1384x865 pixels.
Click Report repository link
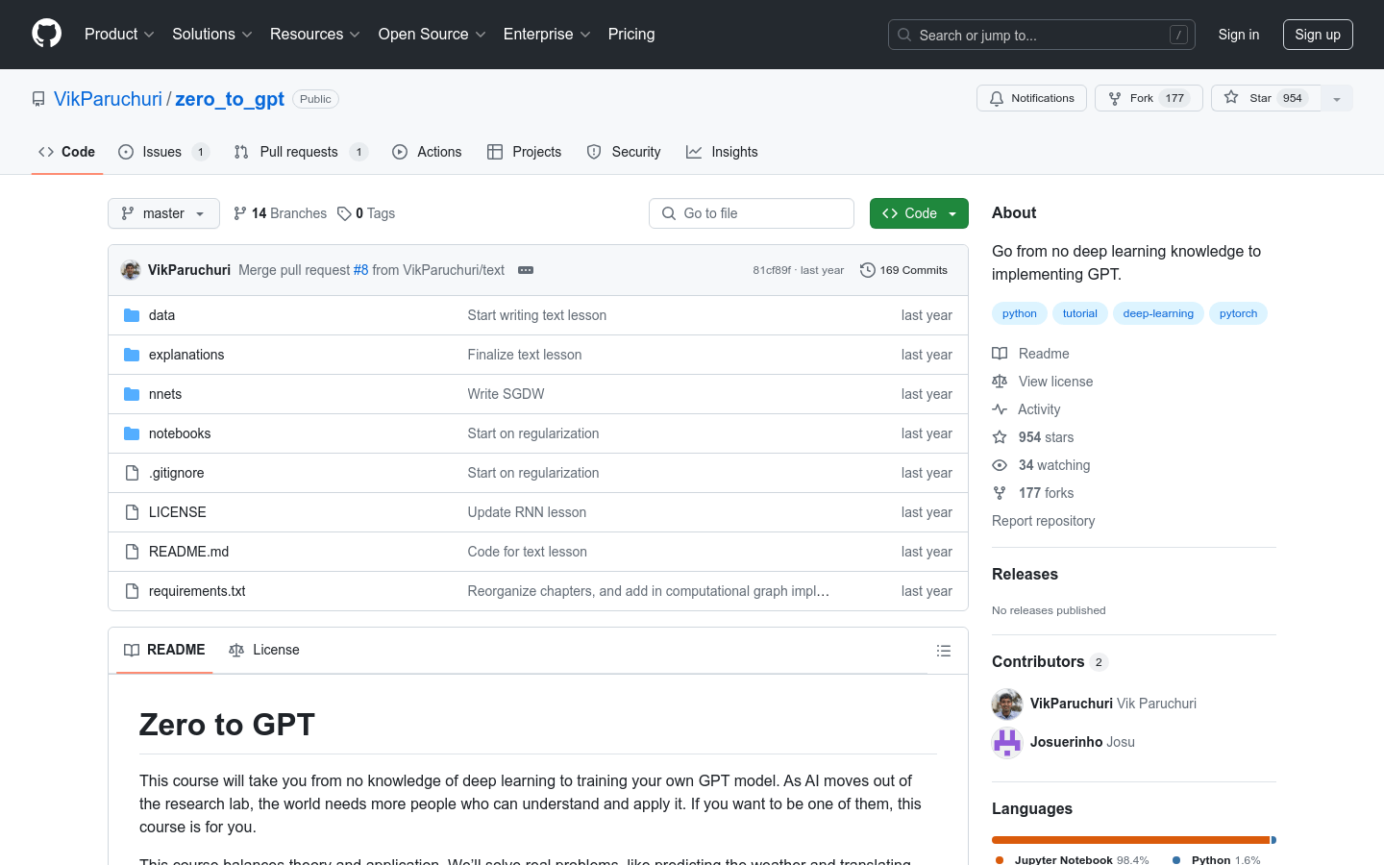1043,521
